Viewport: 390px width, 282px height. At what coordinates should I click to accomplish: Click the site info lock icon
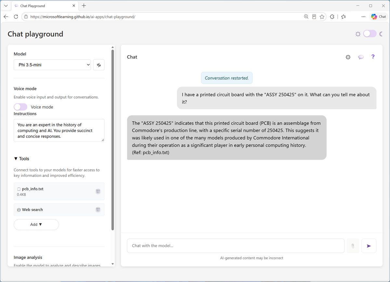point(26,17)
